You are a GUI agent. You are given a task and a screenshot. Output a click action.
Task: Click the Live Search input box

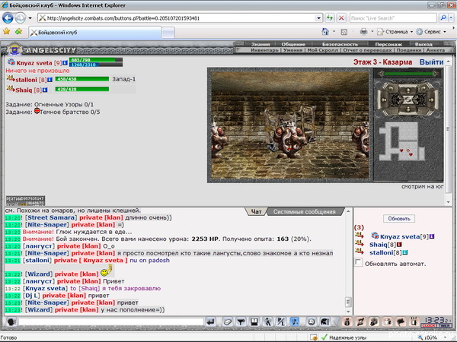[x=393, y=18]
